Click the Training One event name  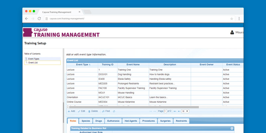pyautogui.click(x=124, y=70)
